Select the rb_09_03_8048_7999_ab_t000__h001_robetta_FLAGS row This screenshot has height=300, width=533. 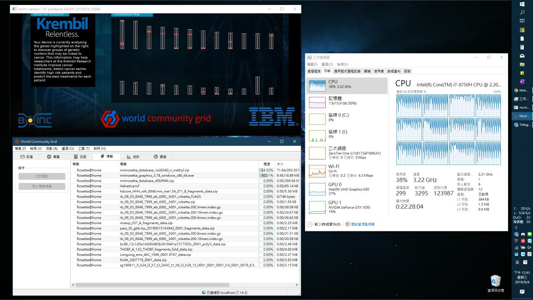185,197
